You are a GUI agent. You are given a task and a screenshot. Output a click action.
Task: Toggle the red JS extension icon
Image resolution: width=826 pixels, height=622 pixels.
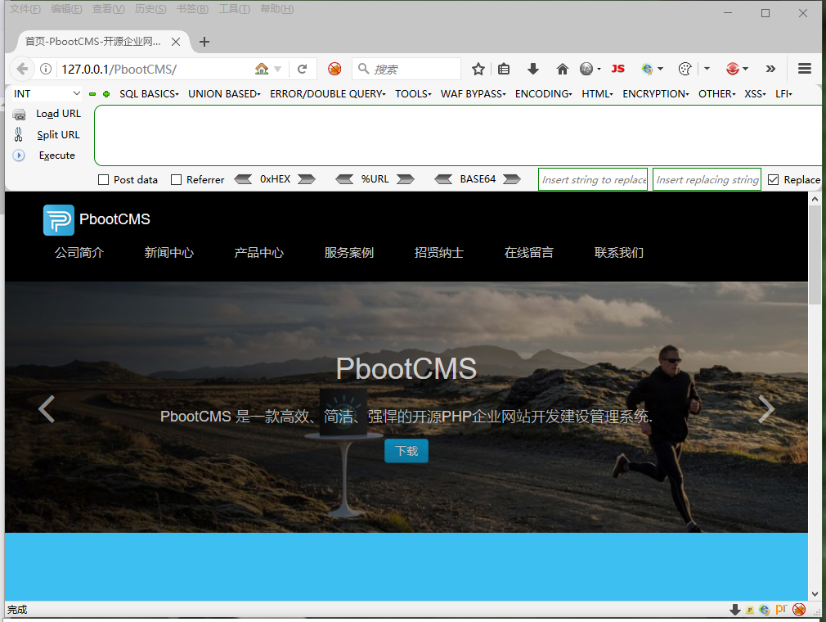click(x=618, y=69)
